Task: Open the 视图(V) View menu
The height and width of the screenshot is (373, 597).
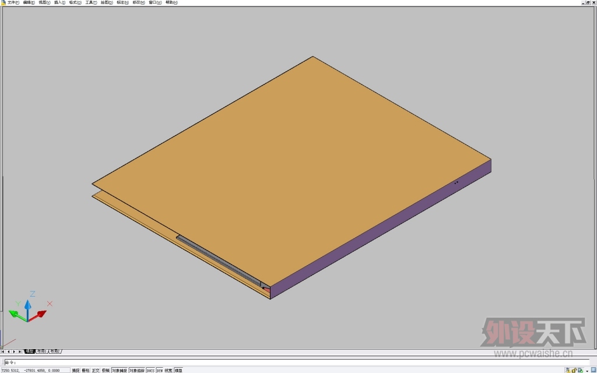Action: coord(44,2)
